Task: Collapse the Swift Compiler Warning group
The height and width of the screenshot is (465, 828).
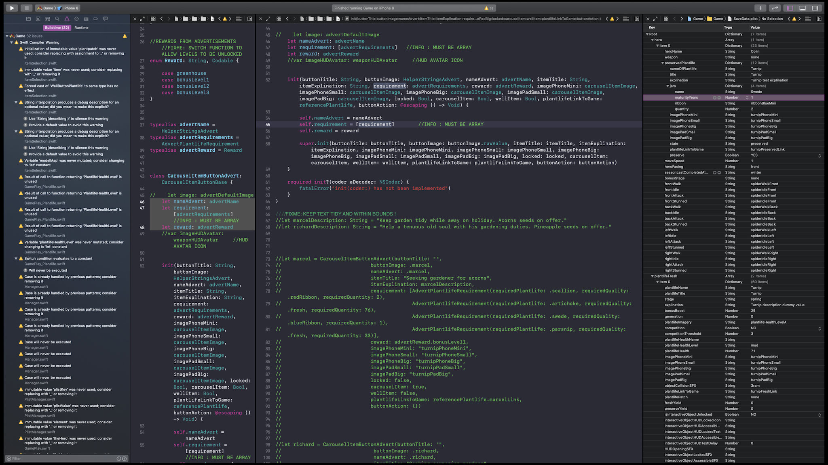Action: click(x=12, y=42)
